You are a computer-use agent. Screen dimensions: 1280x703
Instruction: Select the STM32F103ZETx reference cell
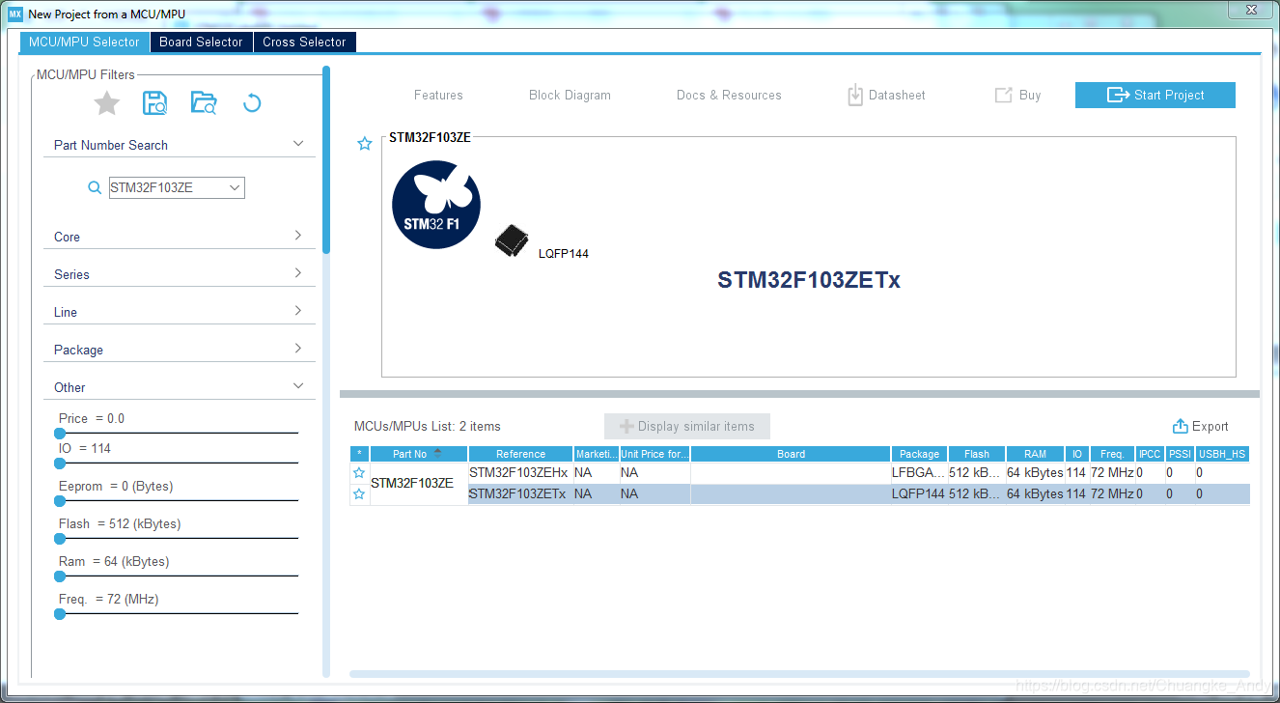point(519,493)
